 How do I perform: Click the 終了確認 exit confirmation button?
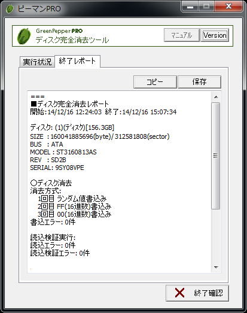[x=197, y=293]
